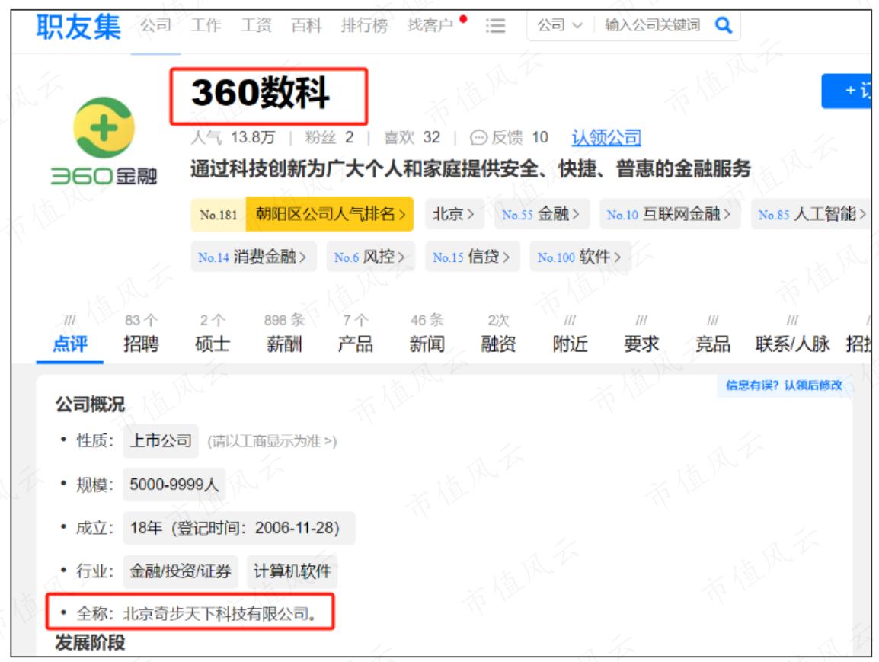Click the 金融/投资/证券 industry tag
Screen dimensions: 879x662
(181, 571)
